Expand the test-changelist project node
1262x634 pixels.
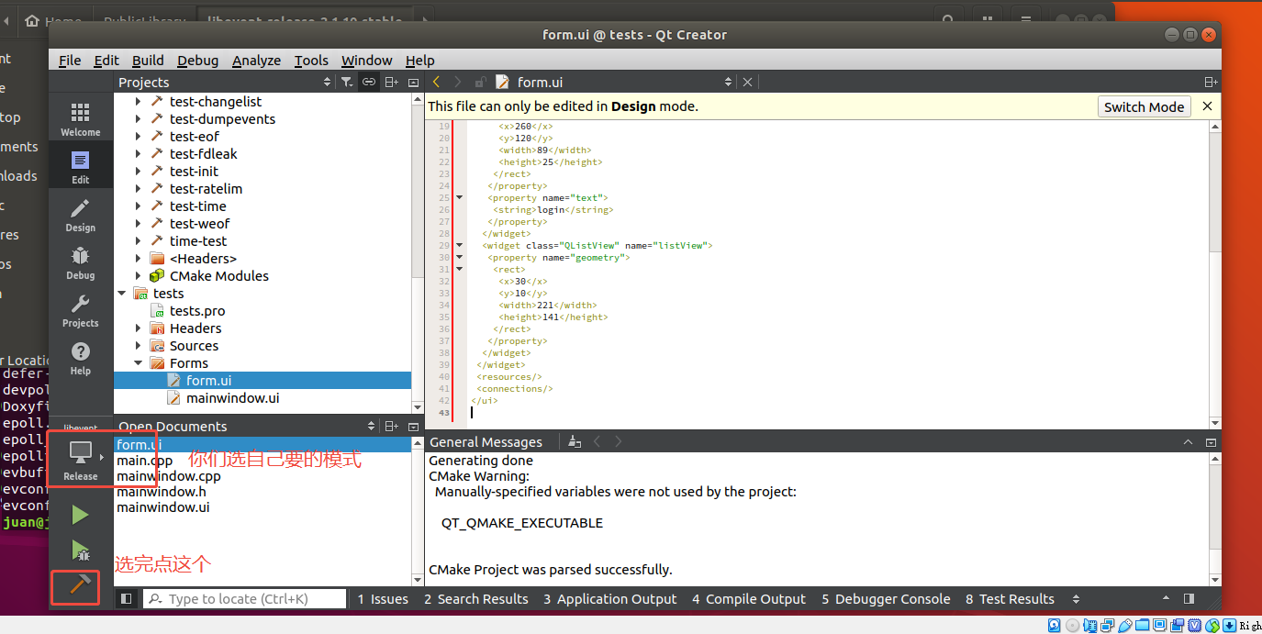[139, 101]
